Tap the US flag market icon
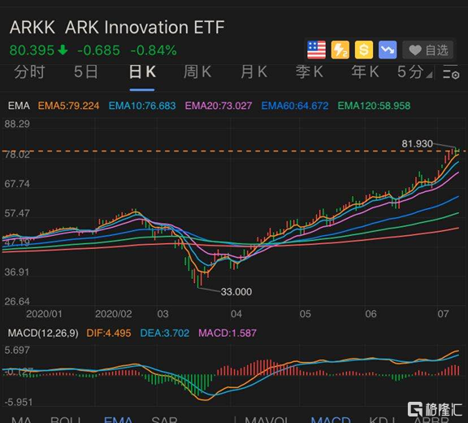468x423 pixels. point(316,50)
